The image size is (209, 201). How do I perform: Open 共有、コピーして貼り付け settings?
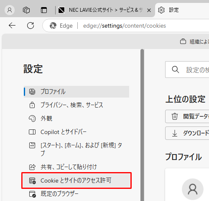(76, 167)
